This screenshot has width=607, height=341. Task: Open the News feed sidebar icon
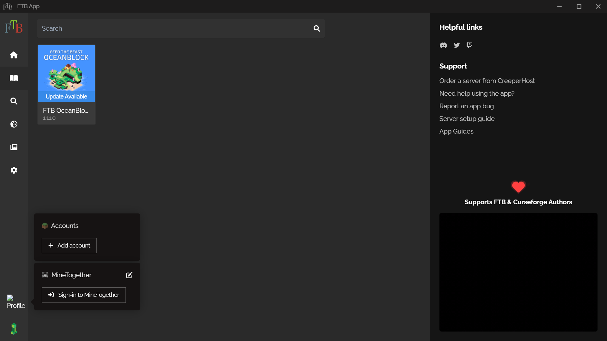click(14, 147)
